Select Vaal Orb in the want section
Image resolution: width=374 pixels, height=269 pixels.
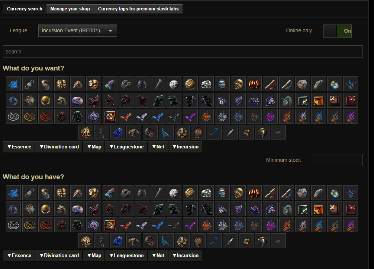coord(254,84)
